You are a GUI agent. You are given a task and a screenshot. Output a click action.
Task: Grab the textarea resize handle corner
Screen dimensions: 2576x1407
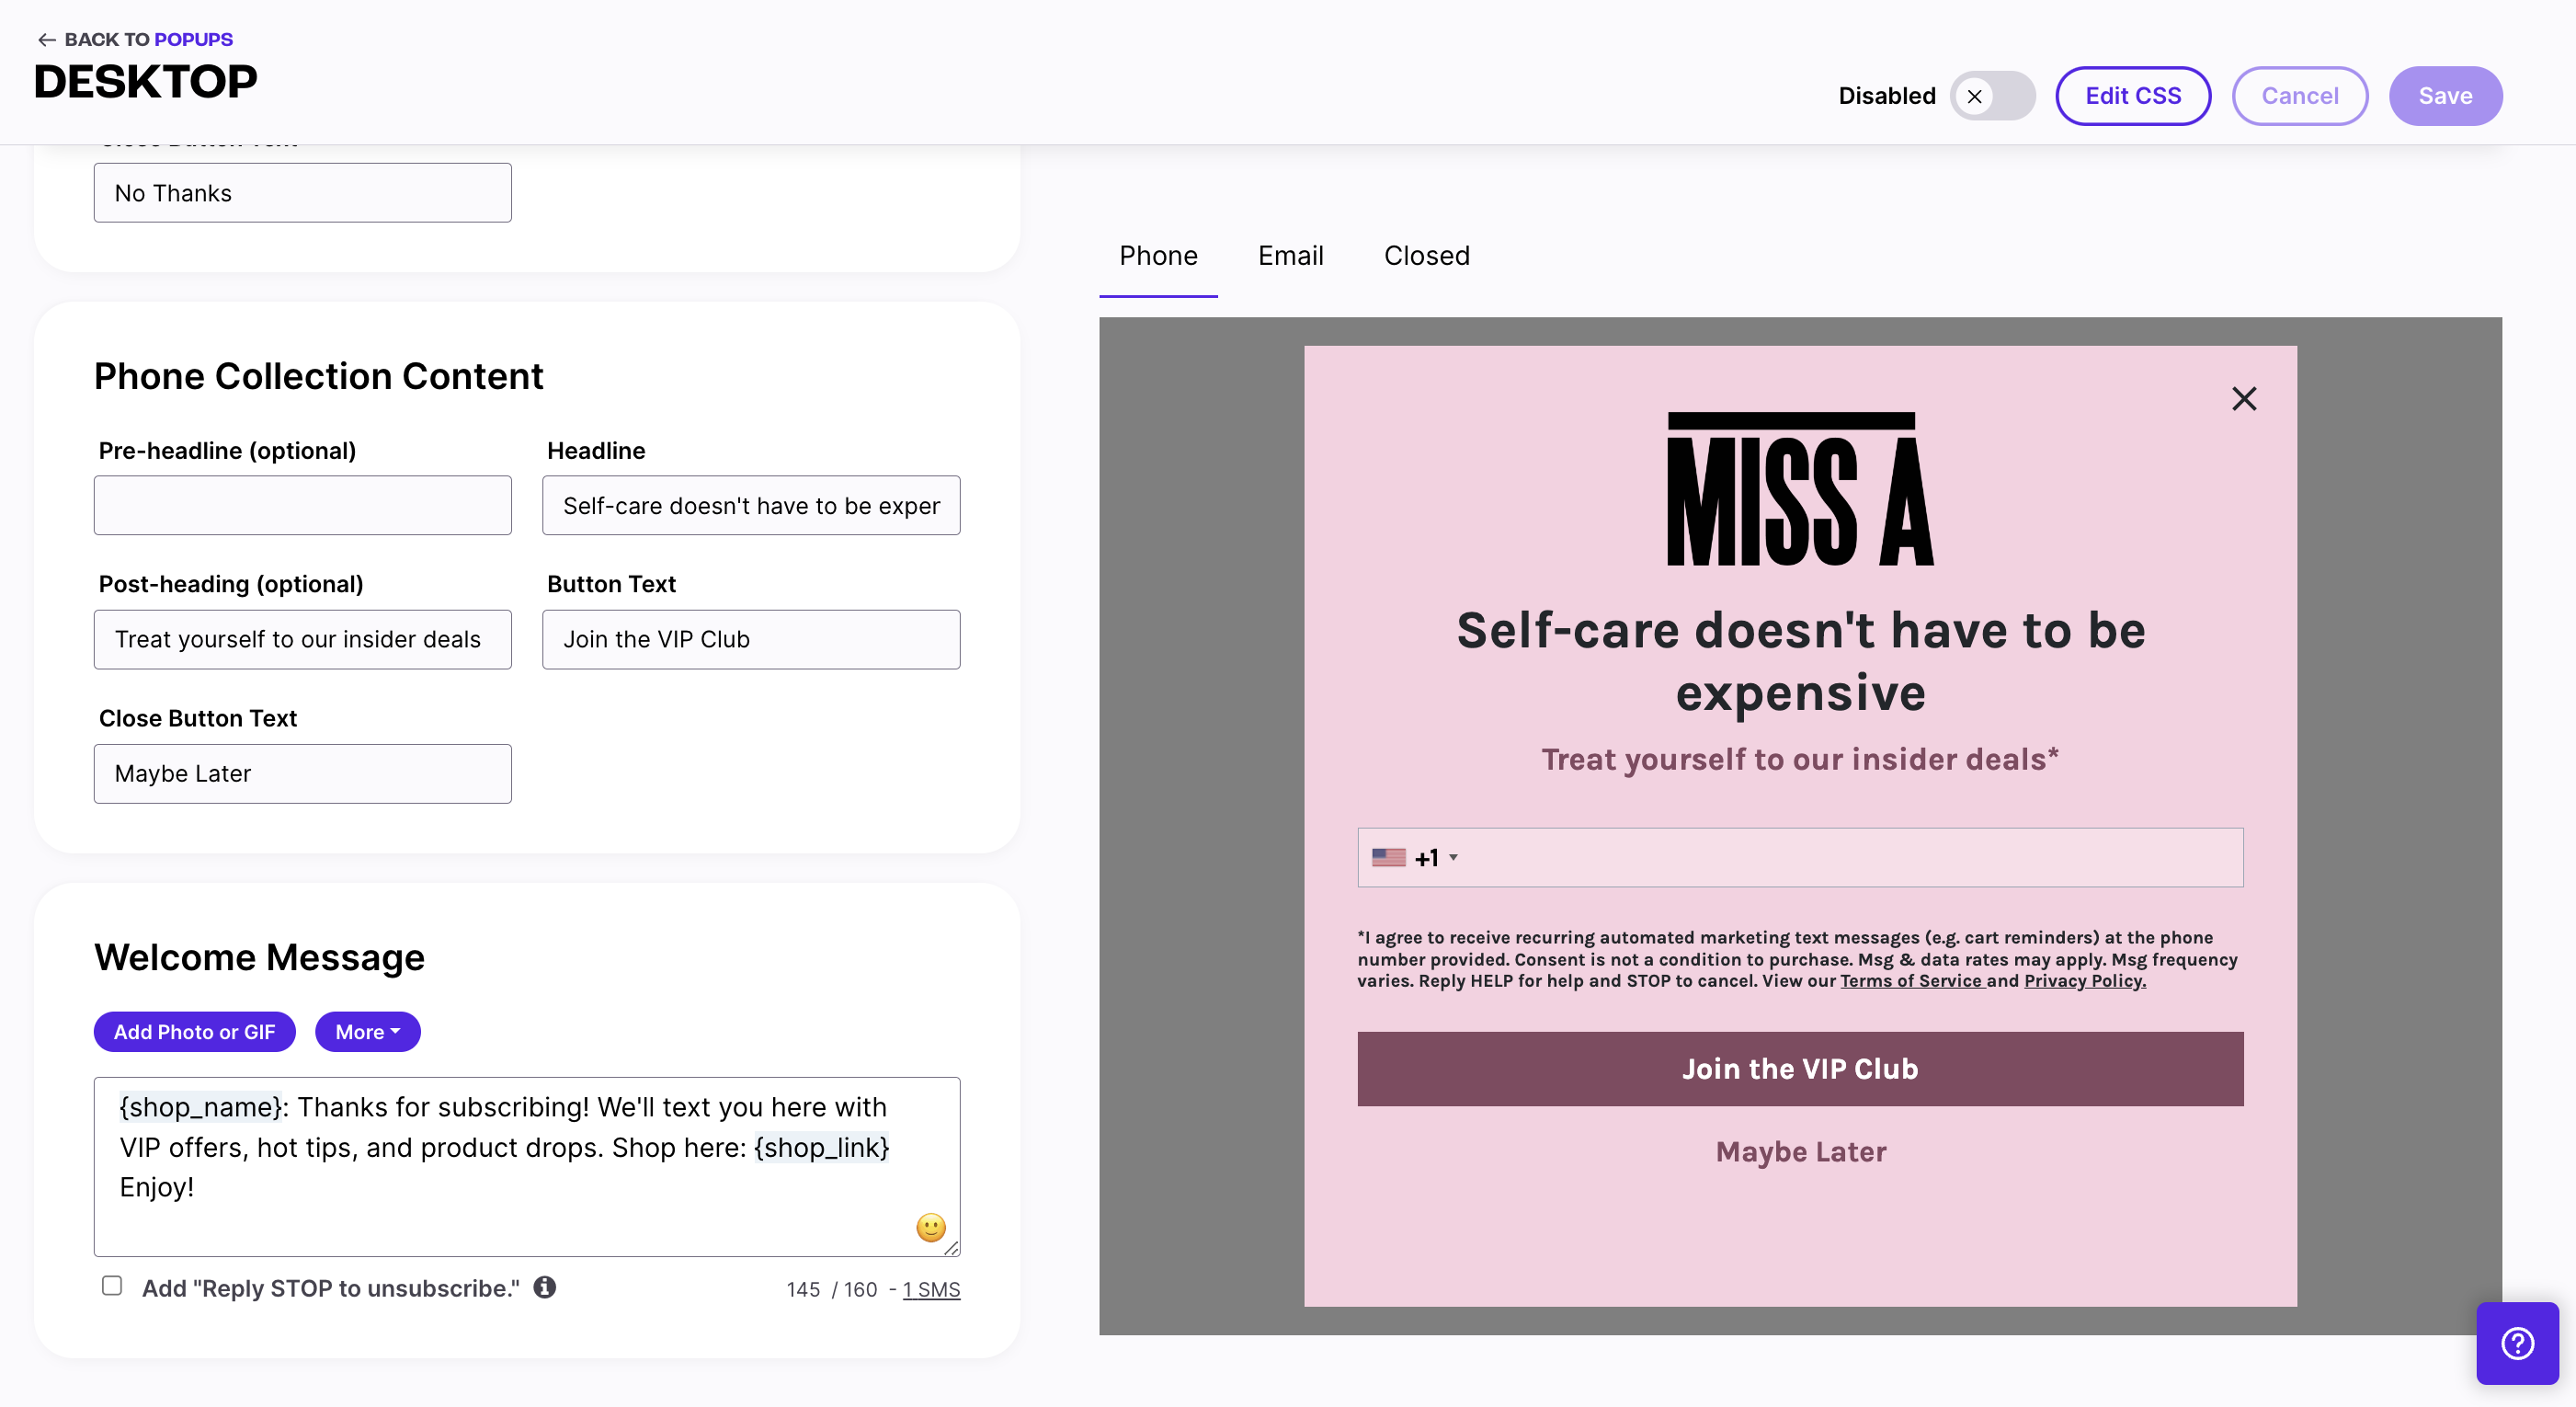click(952, 1248)
